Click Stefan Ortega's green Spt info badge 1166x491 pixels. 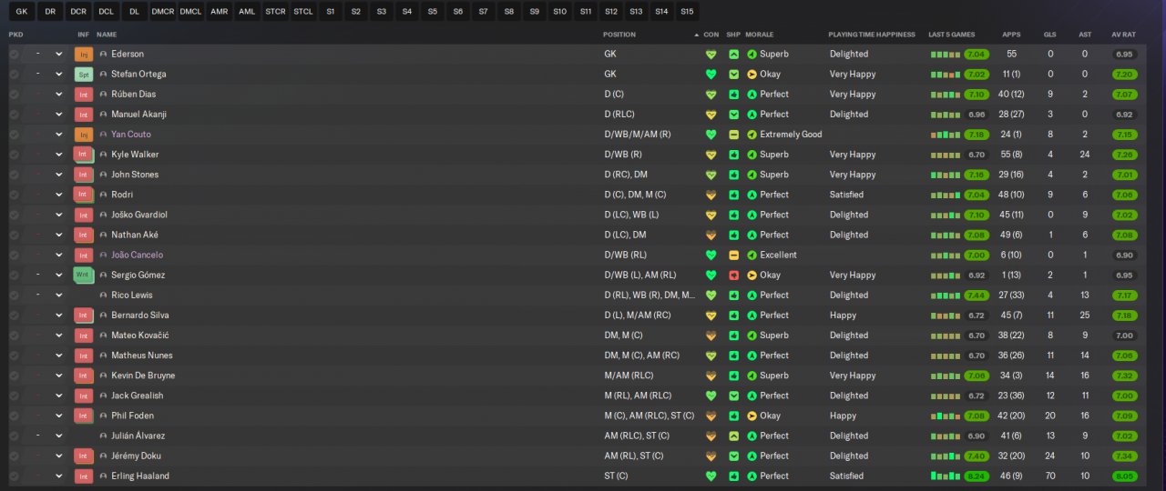click(84, 75)
